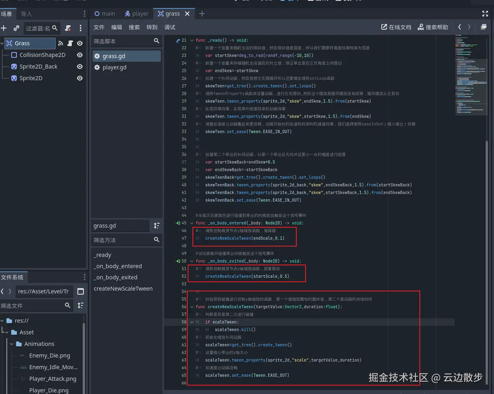Switch to the 导入 dock tab
This screenshot has height=394, width=494.
[x=26, y=14]
